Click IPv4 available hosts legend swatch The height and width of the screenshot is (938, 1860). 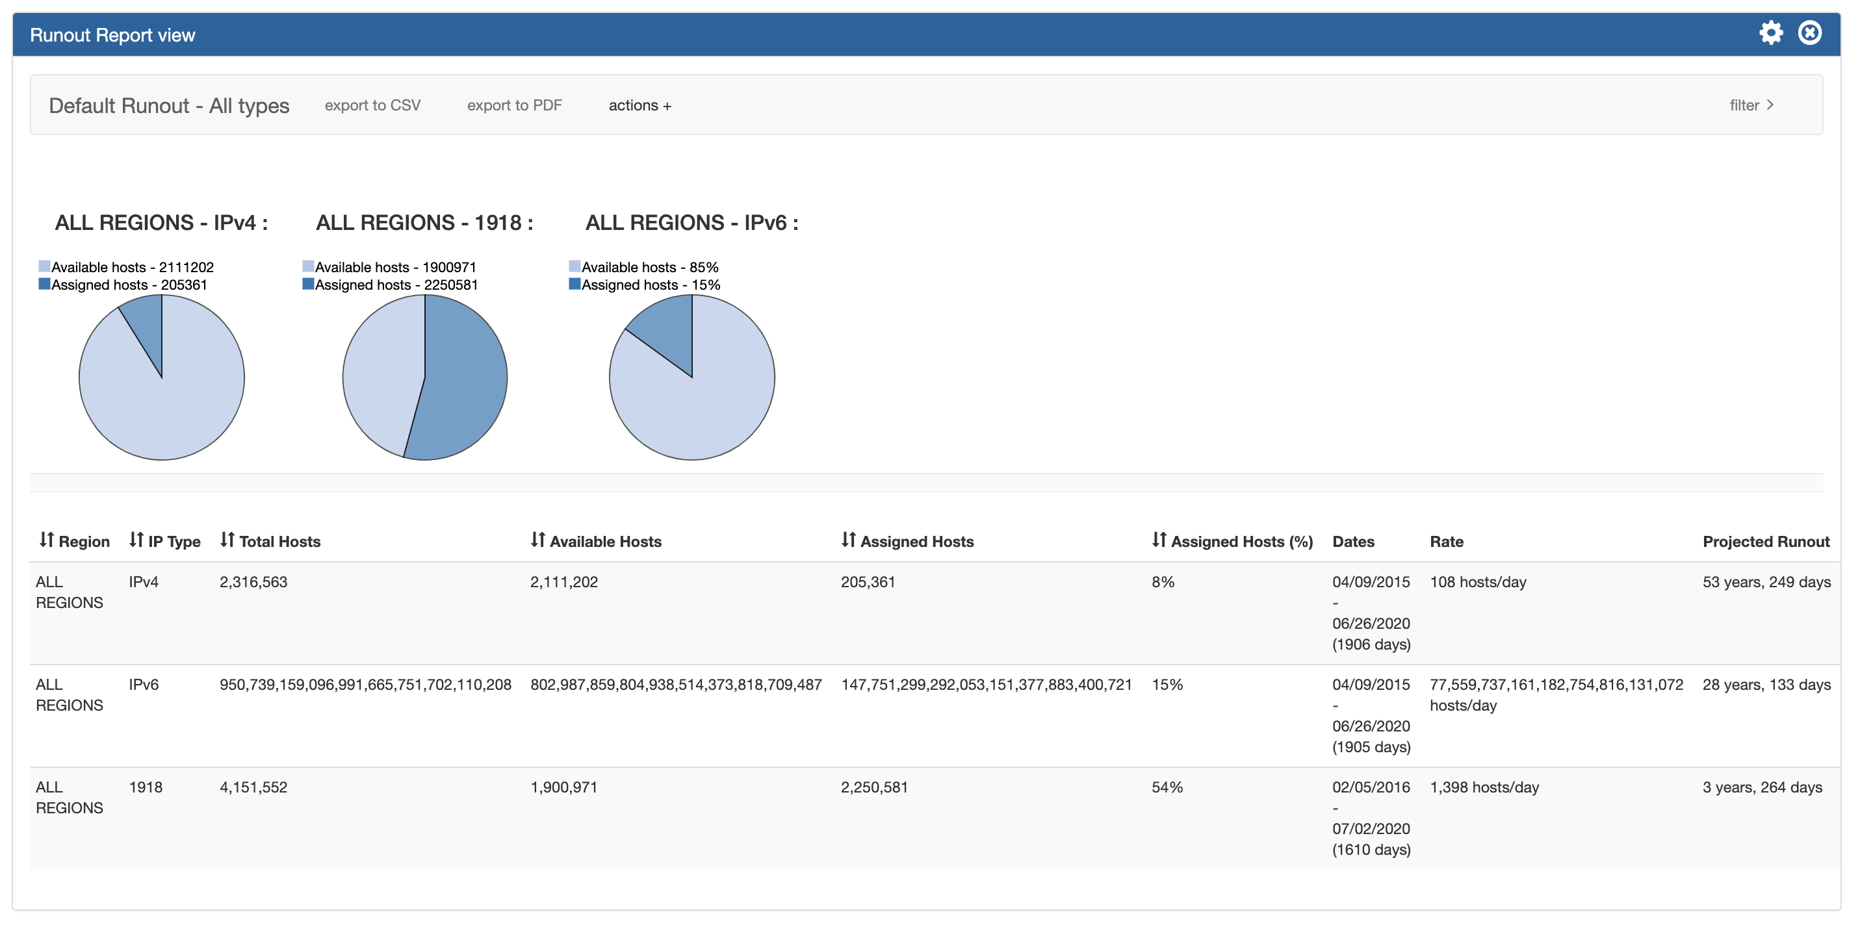[44, 266]
